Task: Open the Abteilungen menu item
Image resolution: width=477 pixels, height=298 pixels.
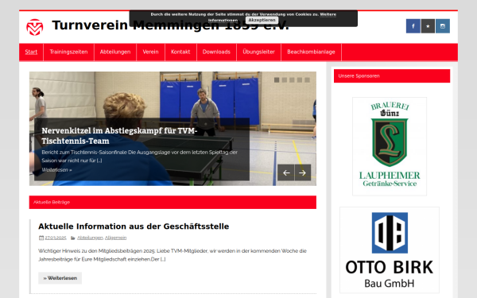Action: click(x=115, y=52)
